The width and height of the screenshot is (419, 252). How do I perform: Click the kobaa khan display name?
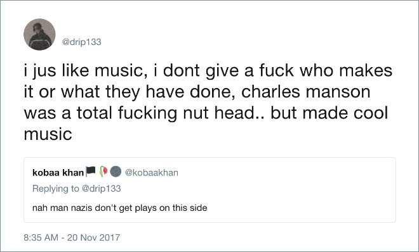point(58,173)
